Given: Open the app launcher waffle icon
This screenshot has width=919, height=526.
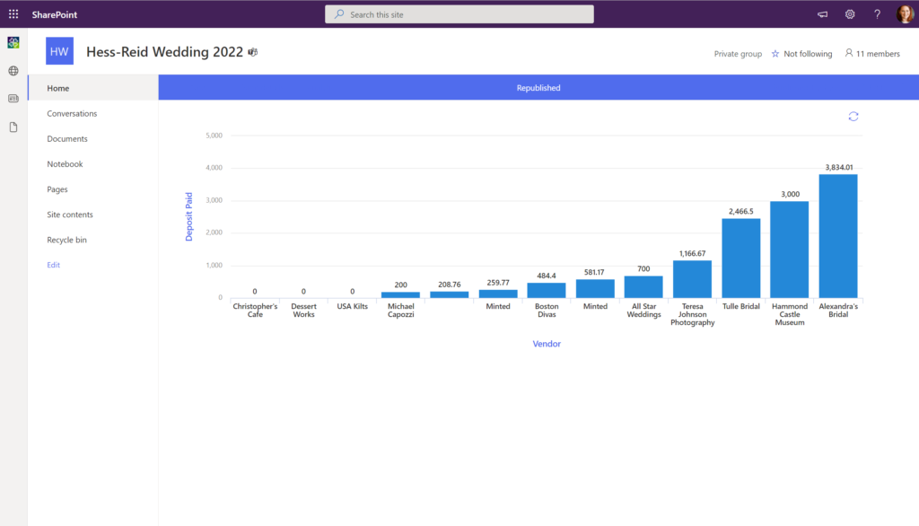Looking at the screenshot, I should click(13, 14).
